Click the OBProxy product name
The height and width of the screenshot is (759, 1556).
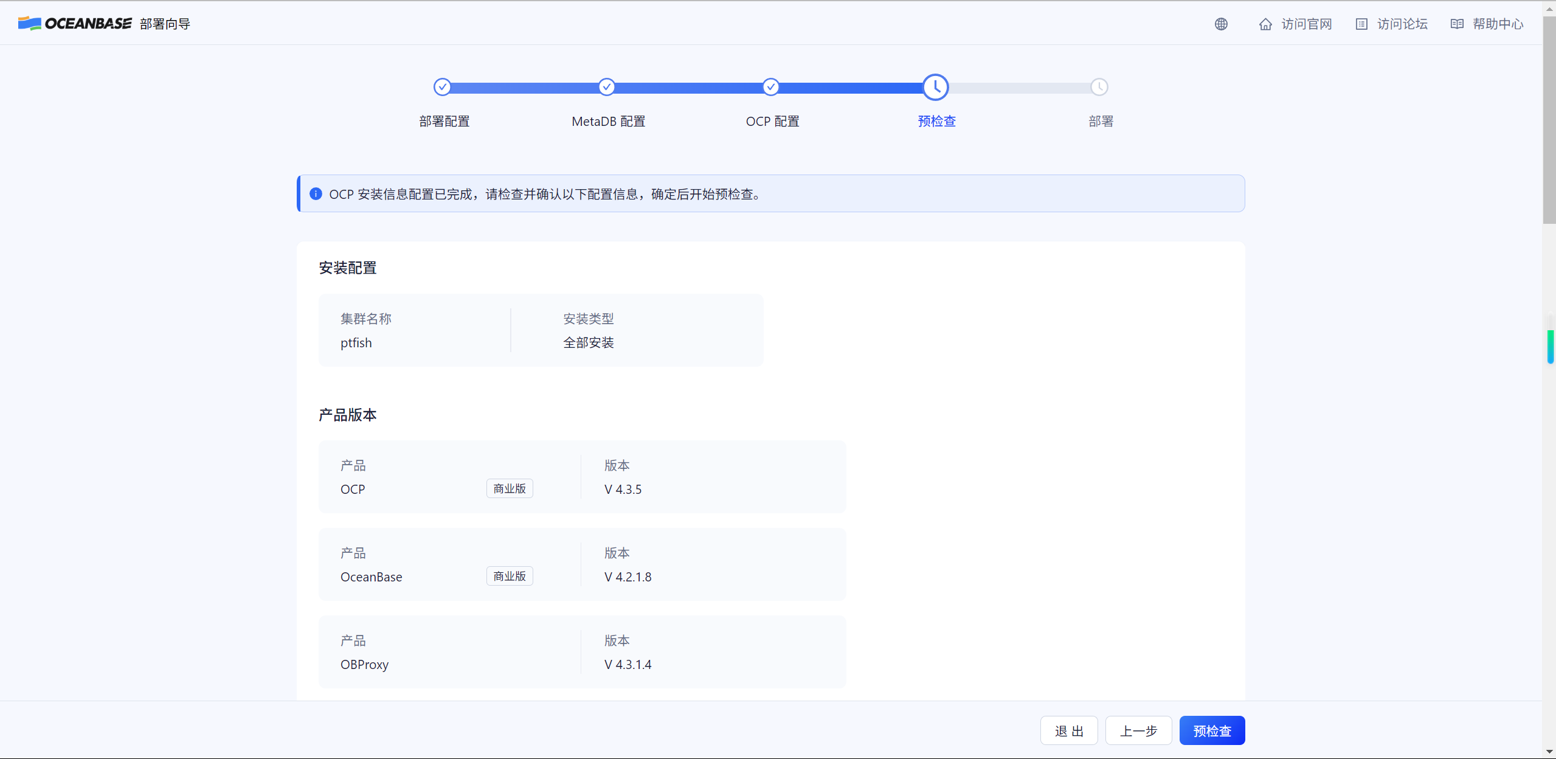tap(365, 664)
